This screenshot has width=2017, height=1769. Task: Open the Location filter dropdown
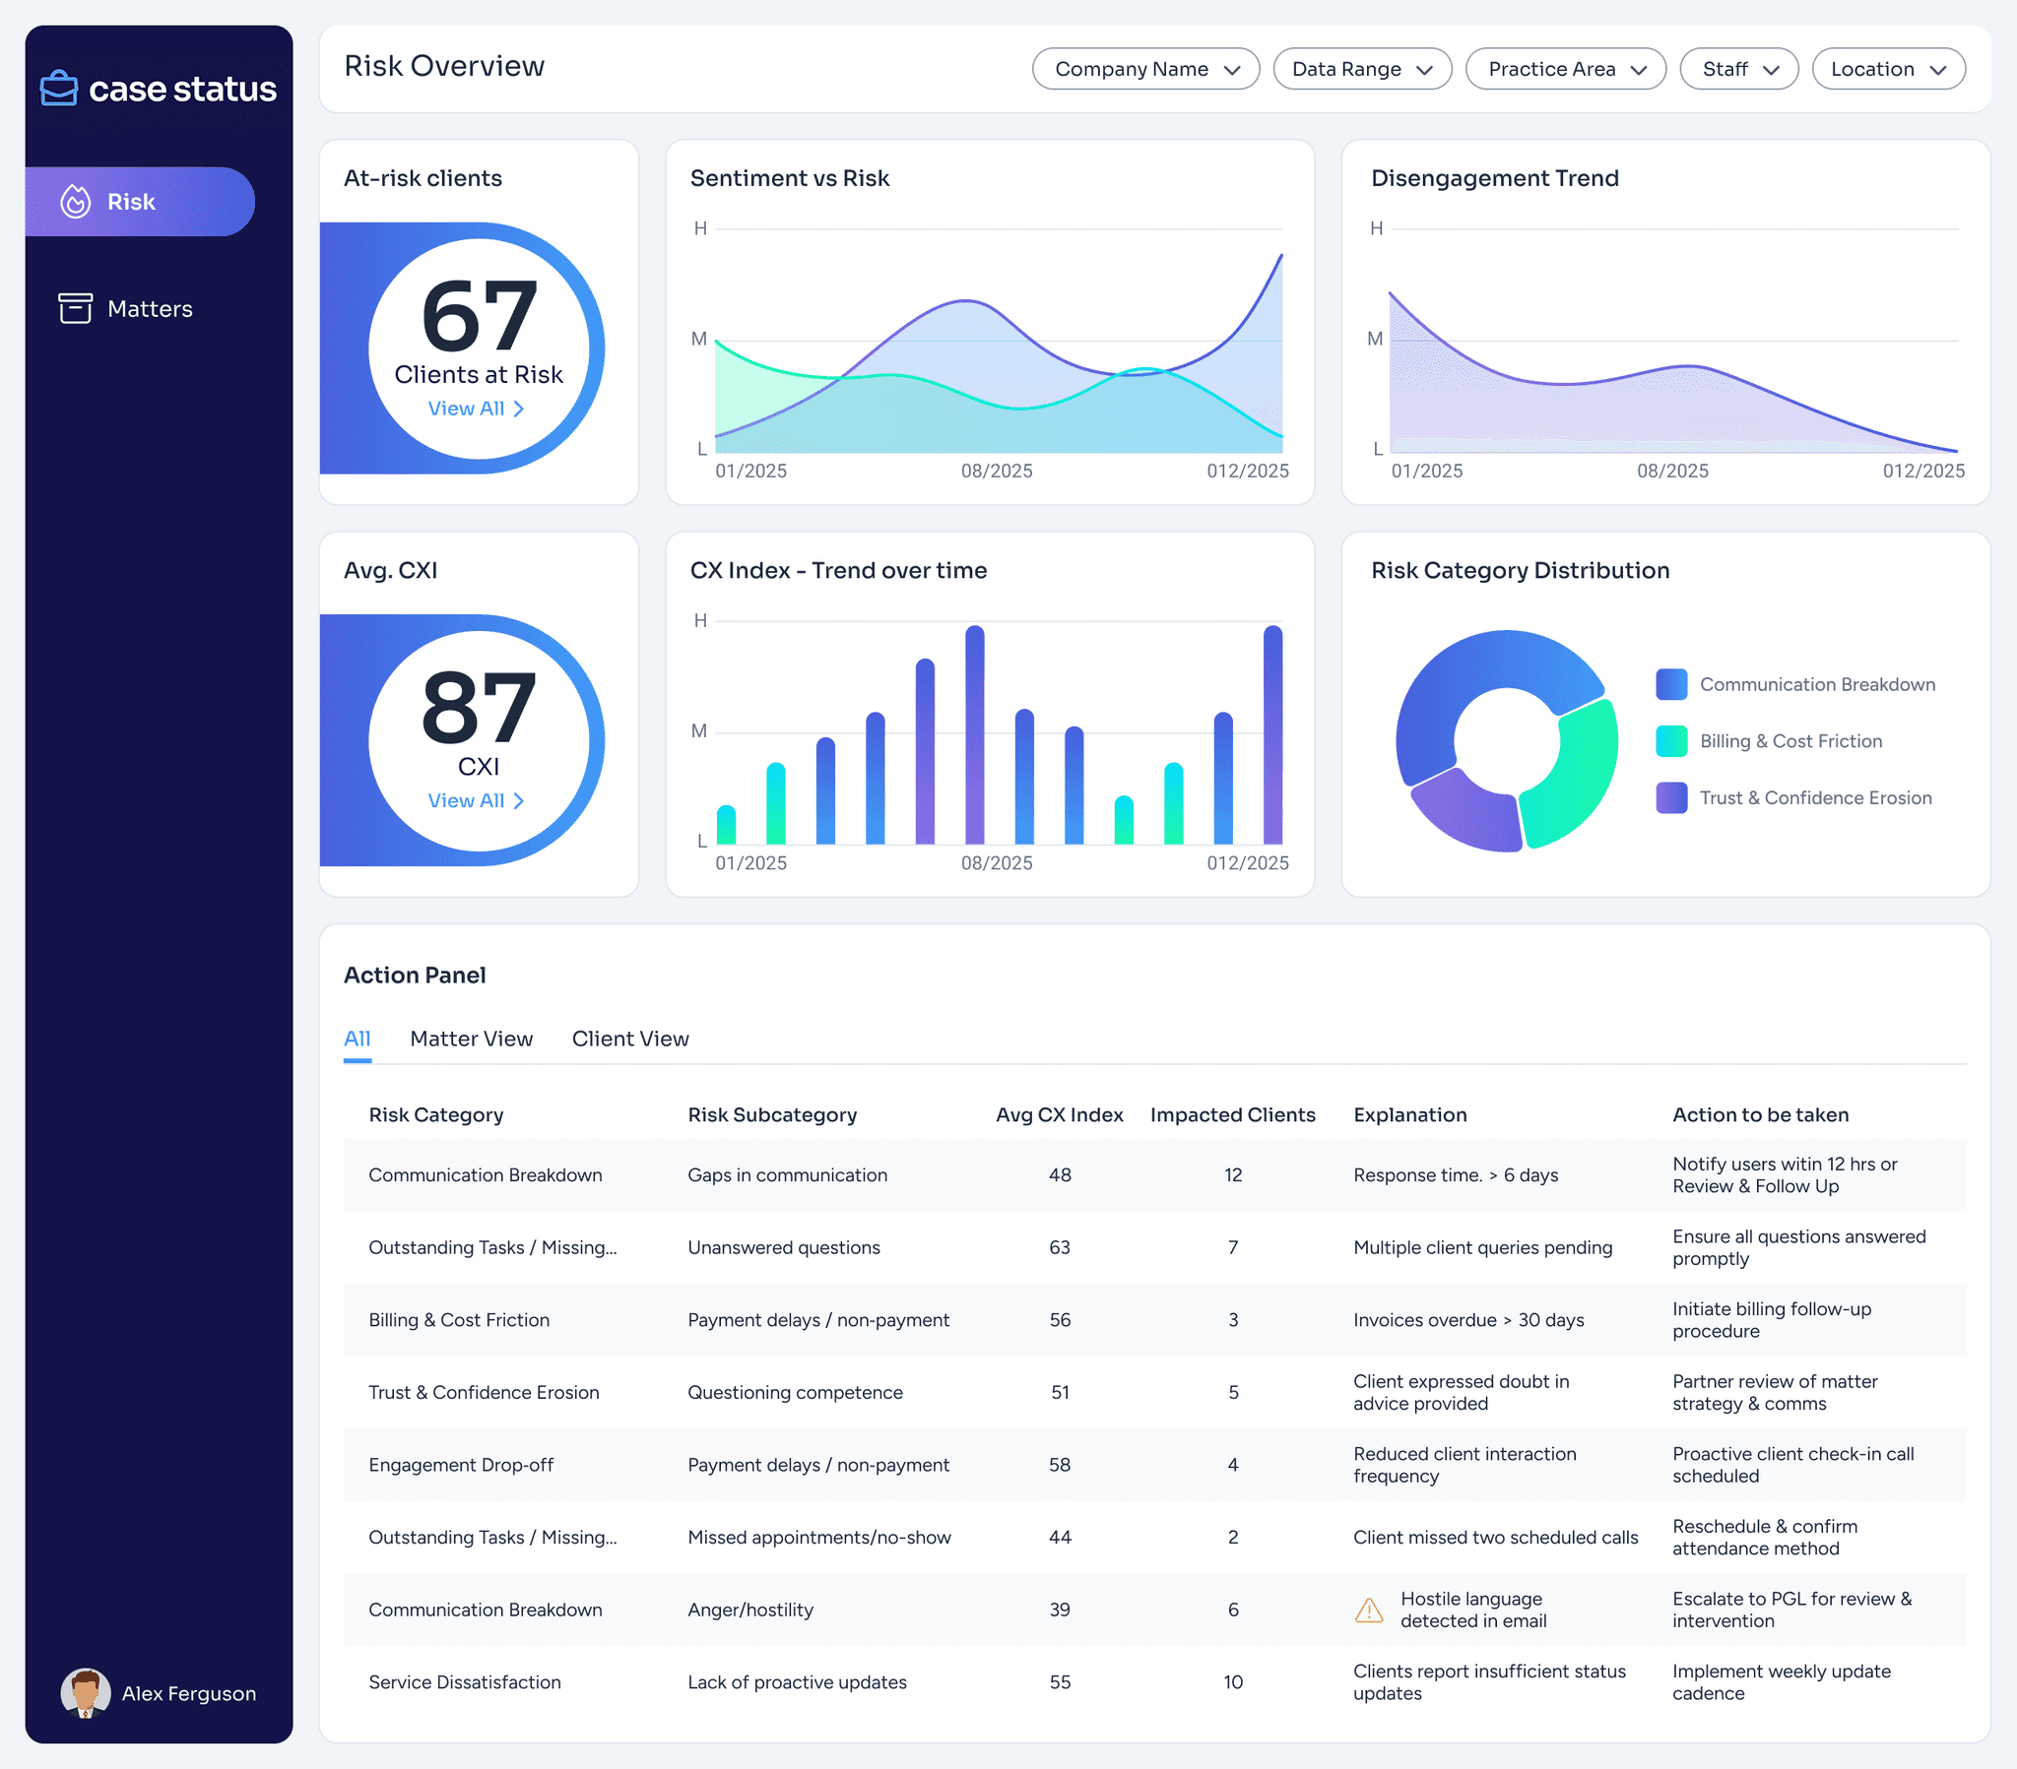1888,69
